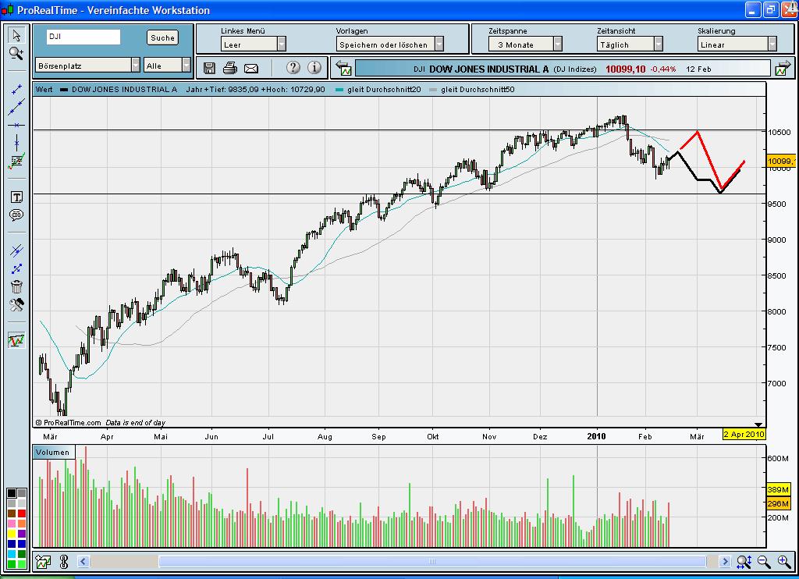Click the Volumen panel label
The image size is (799, 579).
point(53,452)
